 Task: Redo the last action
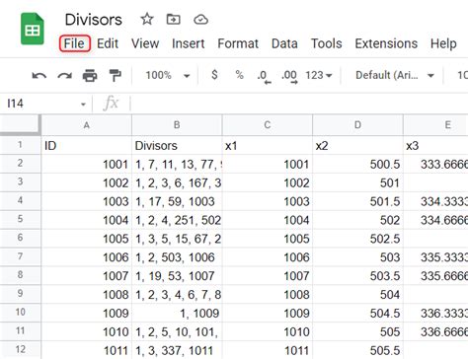(x=64, y=76)
